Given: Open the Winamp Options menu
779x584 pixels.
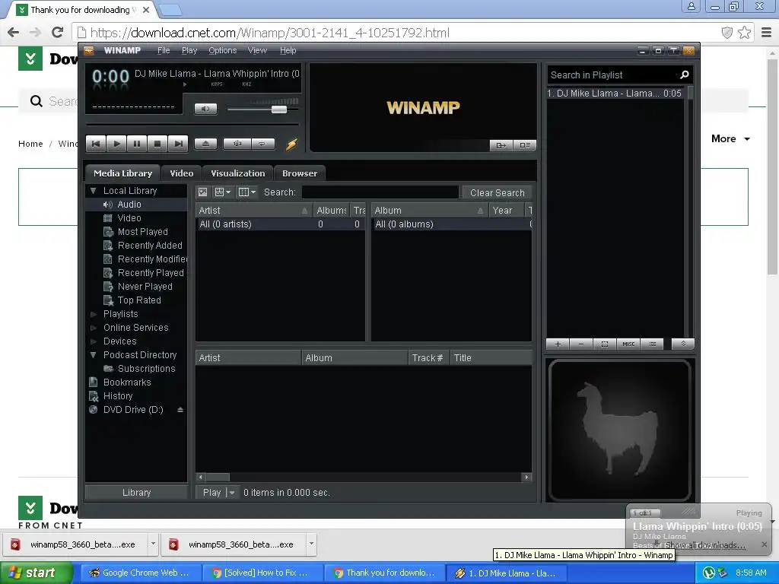Looking at the screenshot, I should point(223,50).
